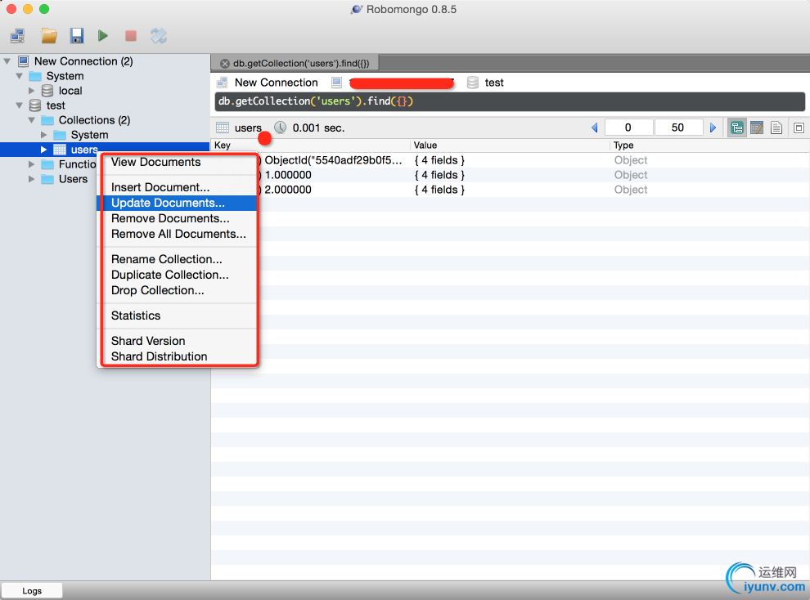Click the Type column header
This screenshot has width=810, height=600.
pos(709,146)
